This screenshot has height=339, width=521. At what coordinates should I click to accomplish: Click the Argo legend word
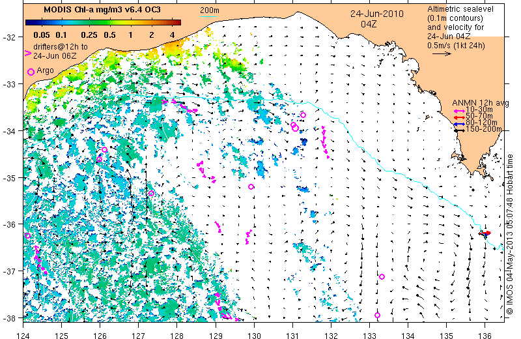pyautogui.click(x=45, y=70)
